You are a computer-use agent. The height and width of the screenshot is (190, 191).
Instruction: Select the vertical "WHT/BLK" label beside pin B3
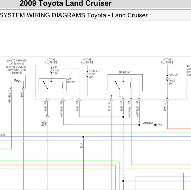137,112
